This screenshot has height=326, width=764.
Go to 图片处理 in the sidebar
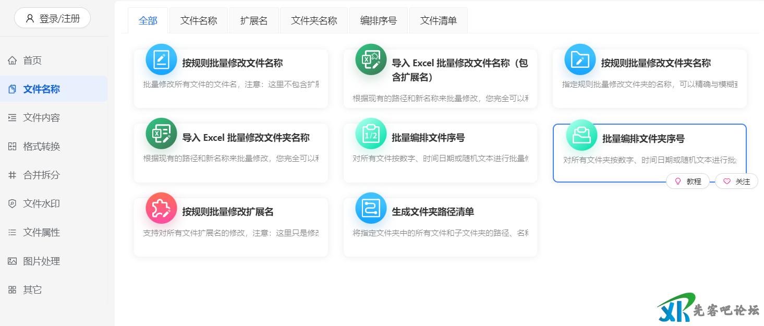(x=41, y=261)
